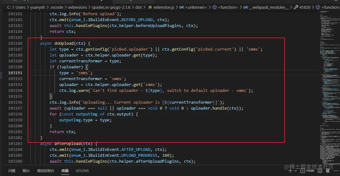340x176 pixels.
Task: Select the '<unknown>' breadcrumb symbol
Action: (x=196, y=7)
